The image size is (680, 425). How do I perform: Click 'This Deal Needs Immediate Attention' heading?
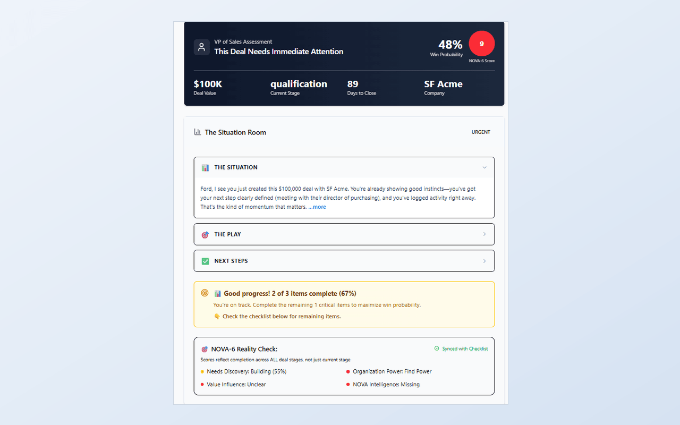point(279,52)
